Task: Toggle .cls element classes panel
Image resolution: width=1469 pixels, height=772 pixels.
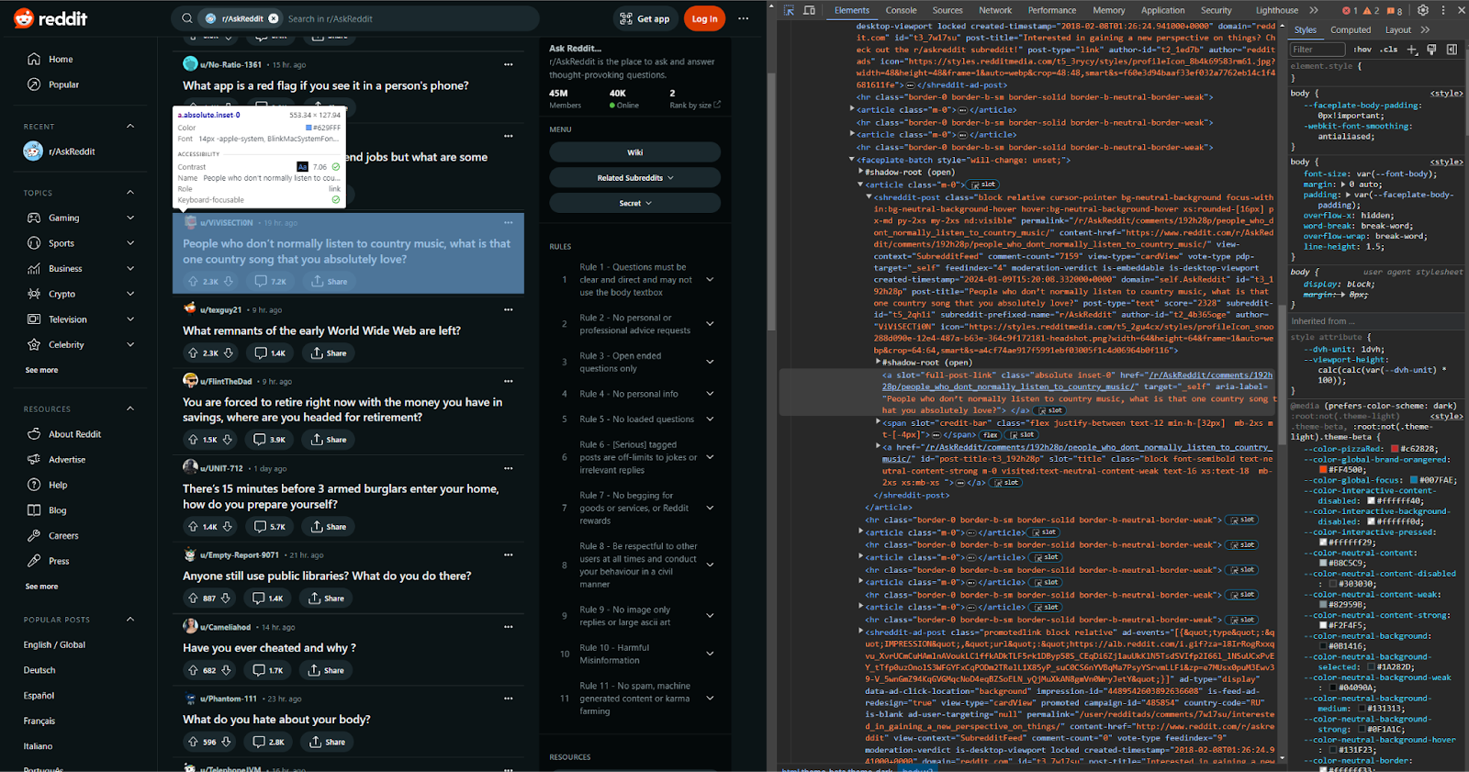Action: (1389, 50)
